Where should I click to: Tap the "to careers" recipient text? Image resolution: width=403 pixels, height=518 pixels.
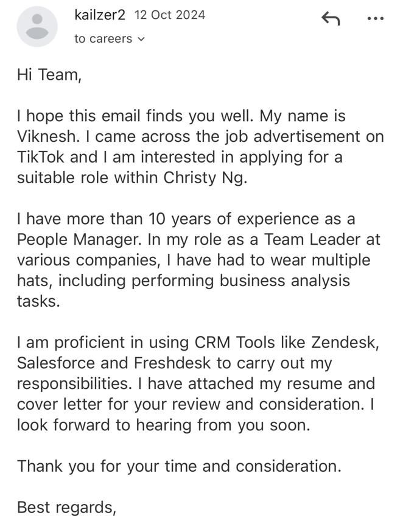pyautogui.click(x=103, y=39)
